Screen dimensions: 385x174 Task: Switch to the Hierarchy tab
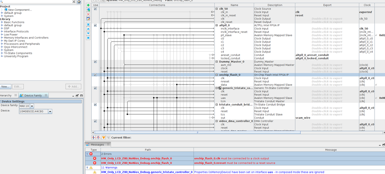(x=5, y=95)
